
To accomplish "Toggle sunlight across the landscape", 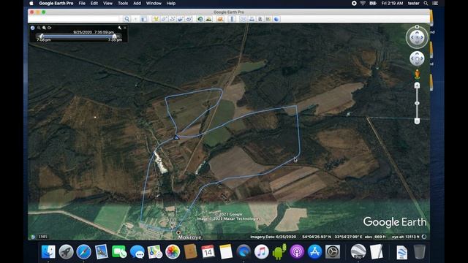I will [x=208, y=19].
